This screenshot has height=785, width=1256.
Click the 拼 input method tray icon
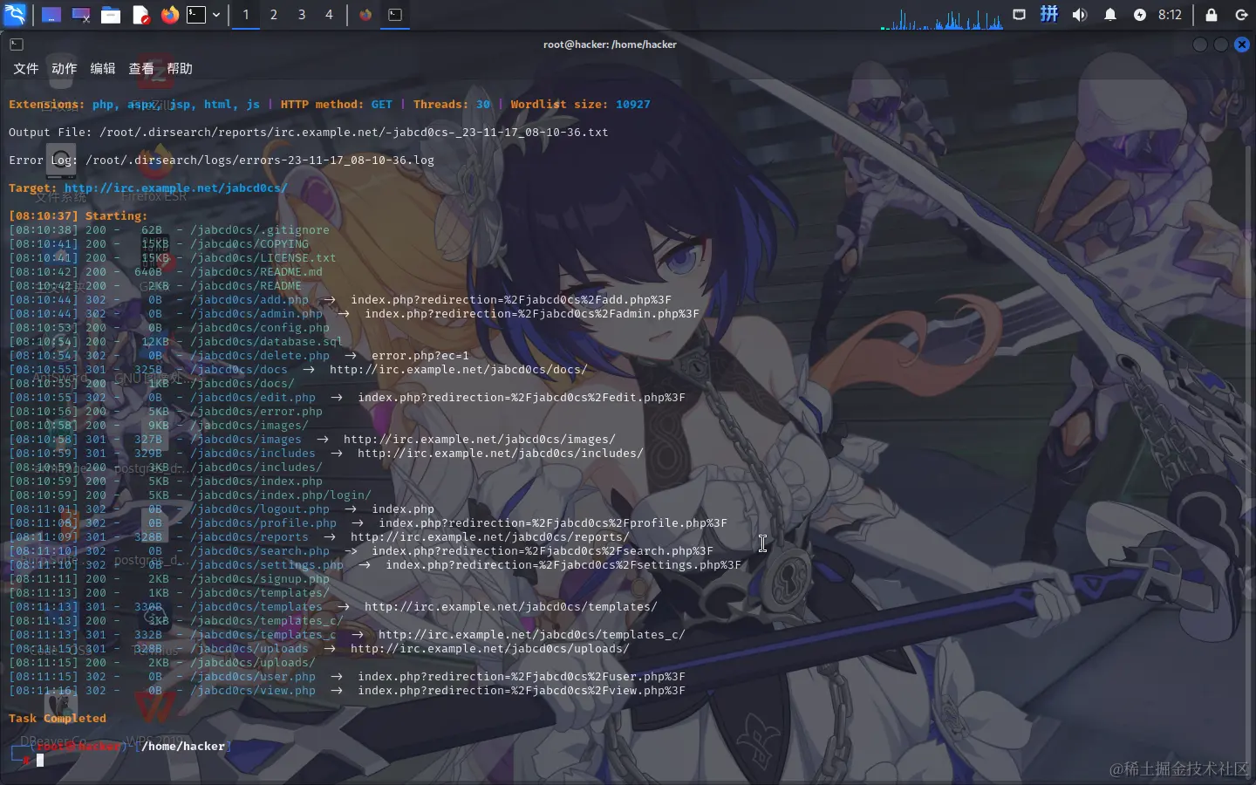[1049, 14]
